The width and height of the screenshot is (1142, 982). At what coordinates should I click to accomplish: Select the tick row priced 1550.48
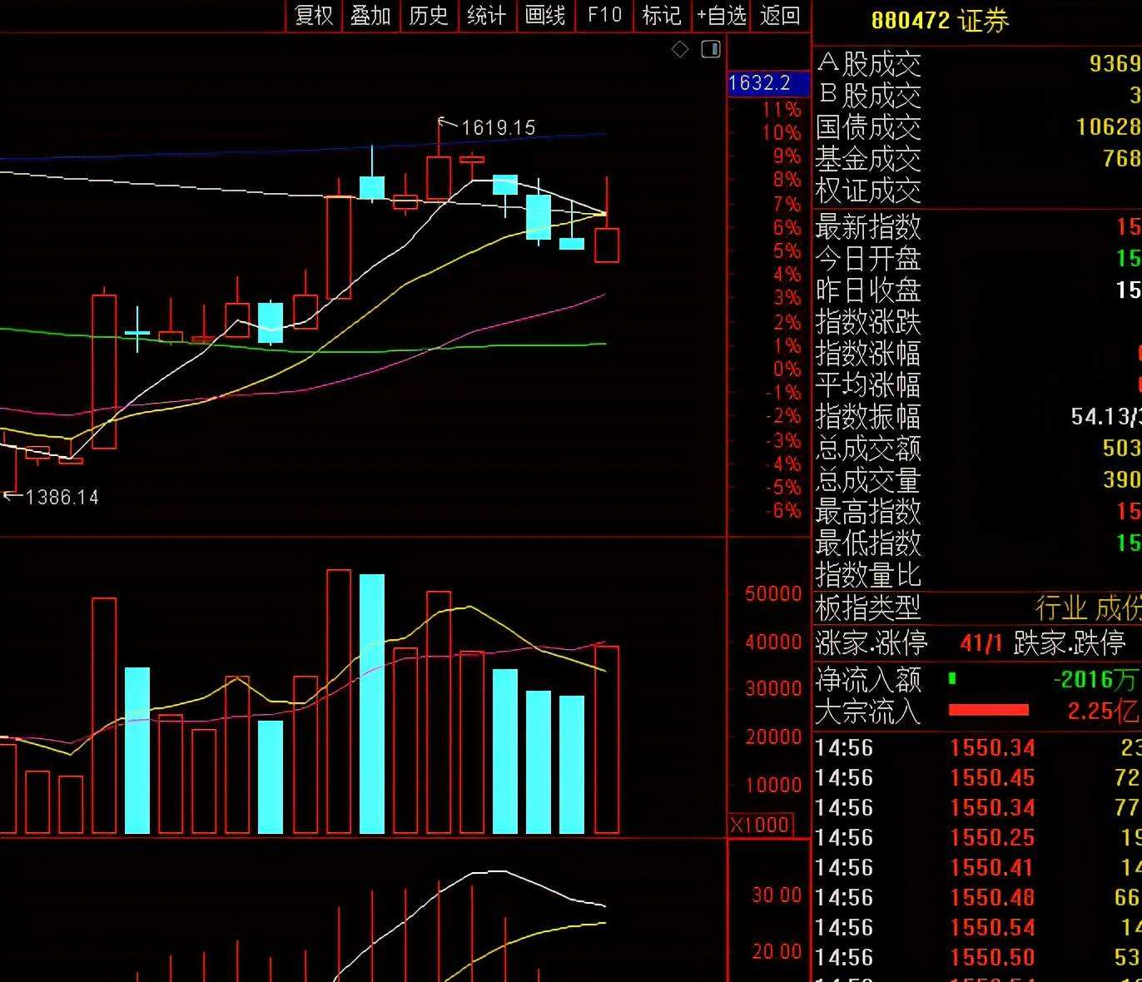(x=977, y=897)
